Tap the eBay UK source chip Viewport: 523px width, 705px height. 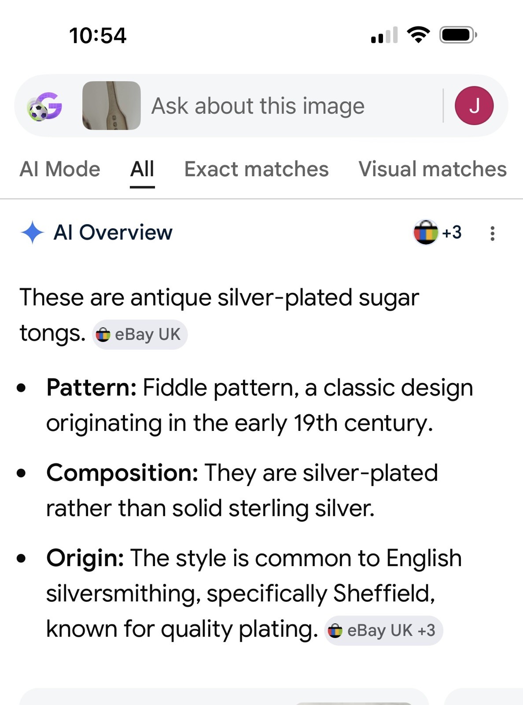pos(140,334)
